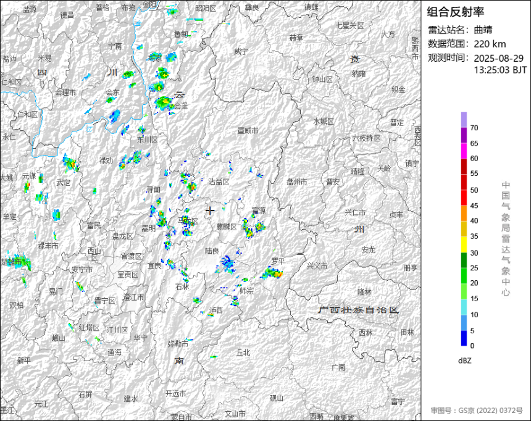This screenshot has width=531, height=421.
Task: Click the timestamp 13:25:03 BJT
Action: pyautogui.click(x=500, y=70)
